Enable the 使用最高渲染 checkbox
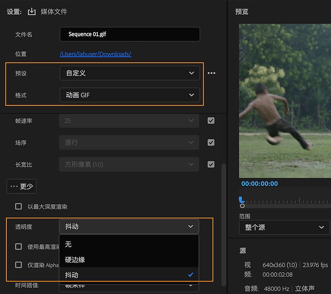The image size is (331, 294). [19, 247]
